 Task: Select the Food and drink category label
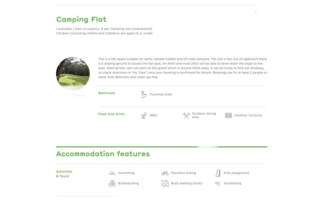tap(111, 114)
